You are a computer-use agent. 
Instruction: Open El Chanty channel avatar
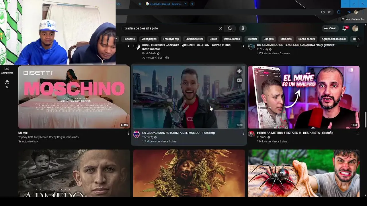pos(251,47)
